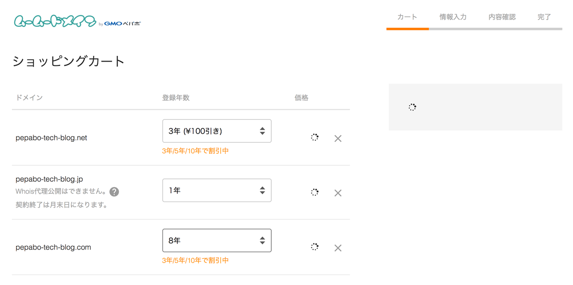573x285 pixels.
Task: Click the 完了 step label
Action: 544,16
